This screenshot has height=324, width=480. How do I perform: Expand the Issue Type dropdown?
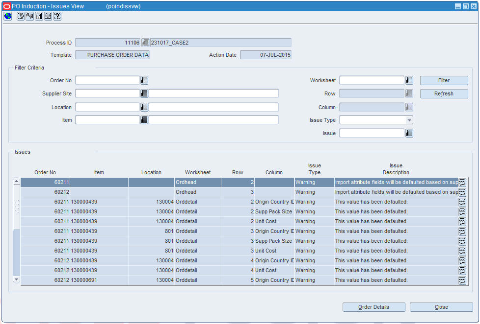click(409, 120)
